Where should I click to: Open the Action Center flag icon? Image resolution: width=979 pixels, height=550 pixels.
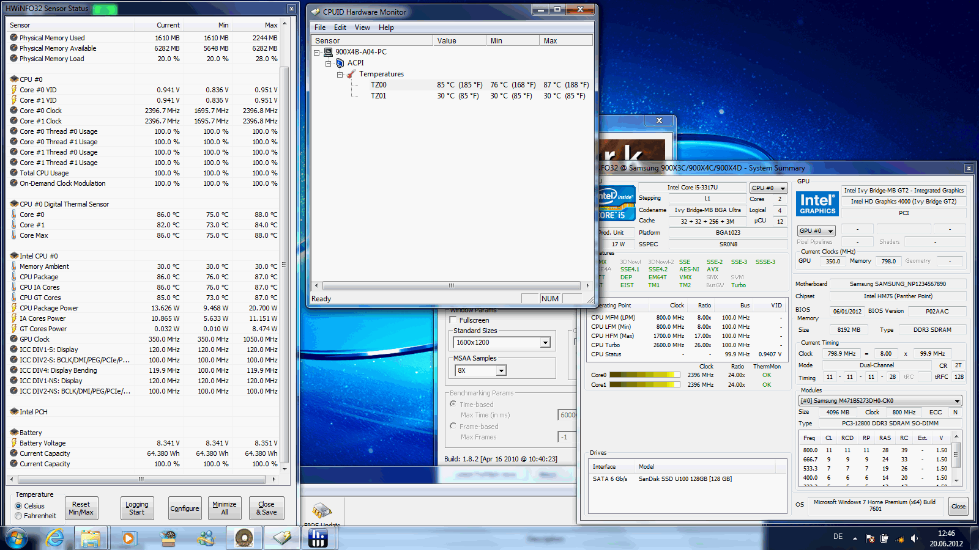coord(870,538)
